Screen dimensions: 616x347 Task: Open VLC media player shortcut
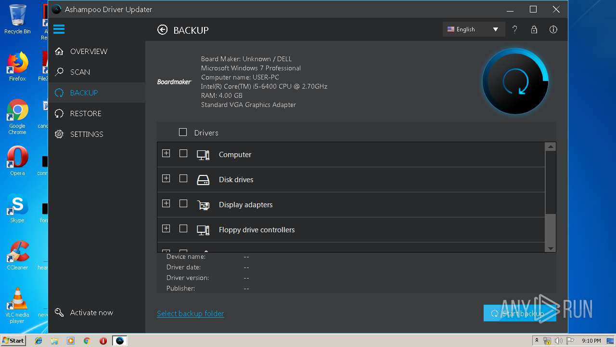click(x=17, y=306)
